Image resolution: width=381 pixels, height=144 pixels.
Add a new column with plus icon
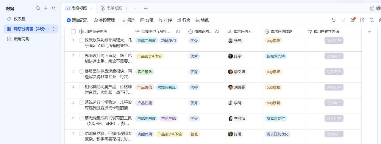coord(370,32)
